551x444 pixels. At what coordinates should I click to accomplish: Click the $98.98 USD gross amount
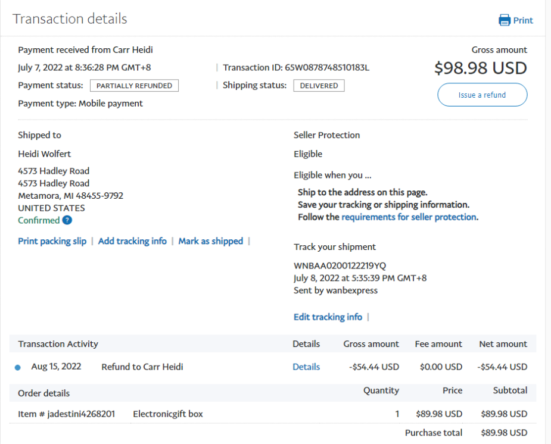coord(480,68)
